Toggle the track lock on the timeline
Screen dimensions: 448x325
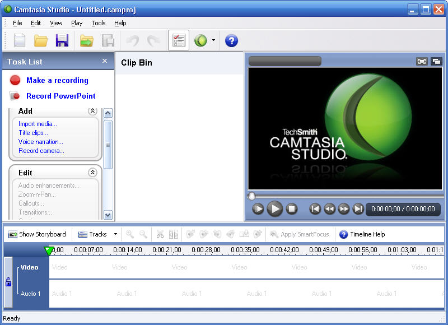(x=8, y=282)
